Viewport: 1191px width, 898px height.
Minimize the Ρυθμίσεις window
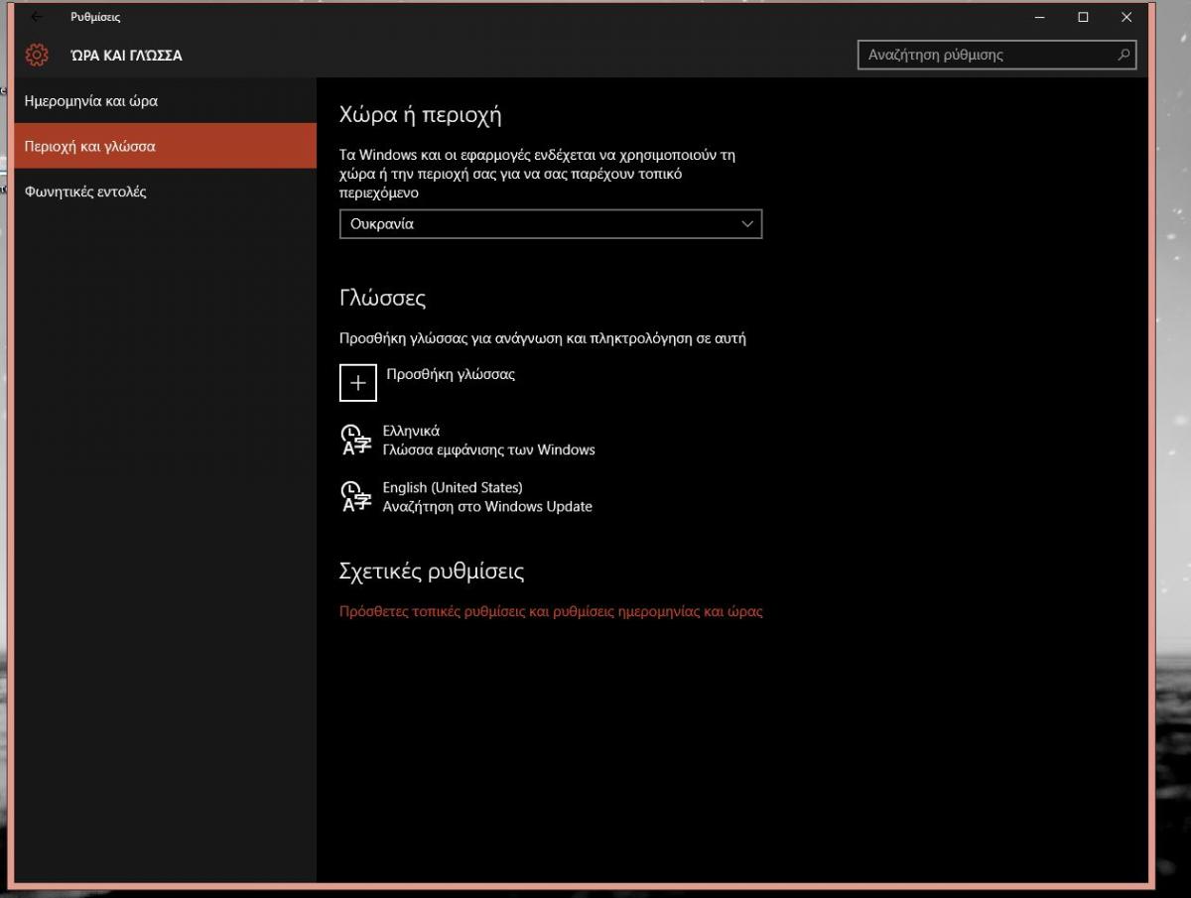1039,17
